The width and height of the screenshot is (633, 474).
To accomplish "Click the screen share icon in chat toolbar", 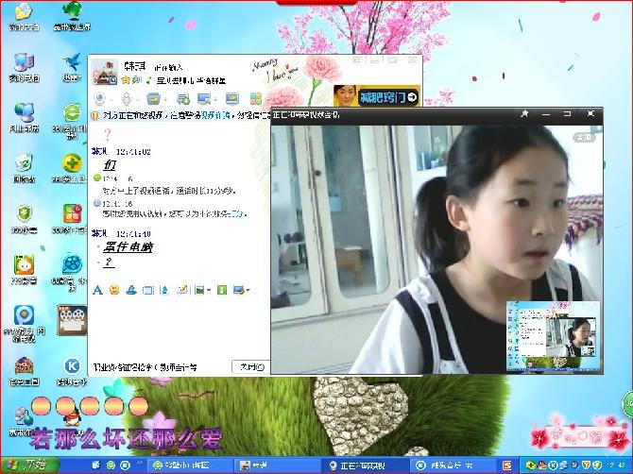I will click(232, 98).
